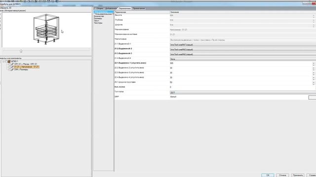Click the 22.4 Выдвижной-4 value field

pos(241,78)
